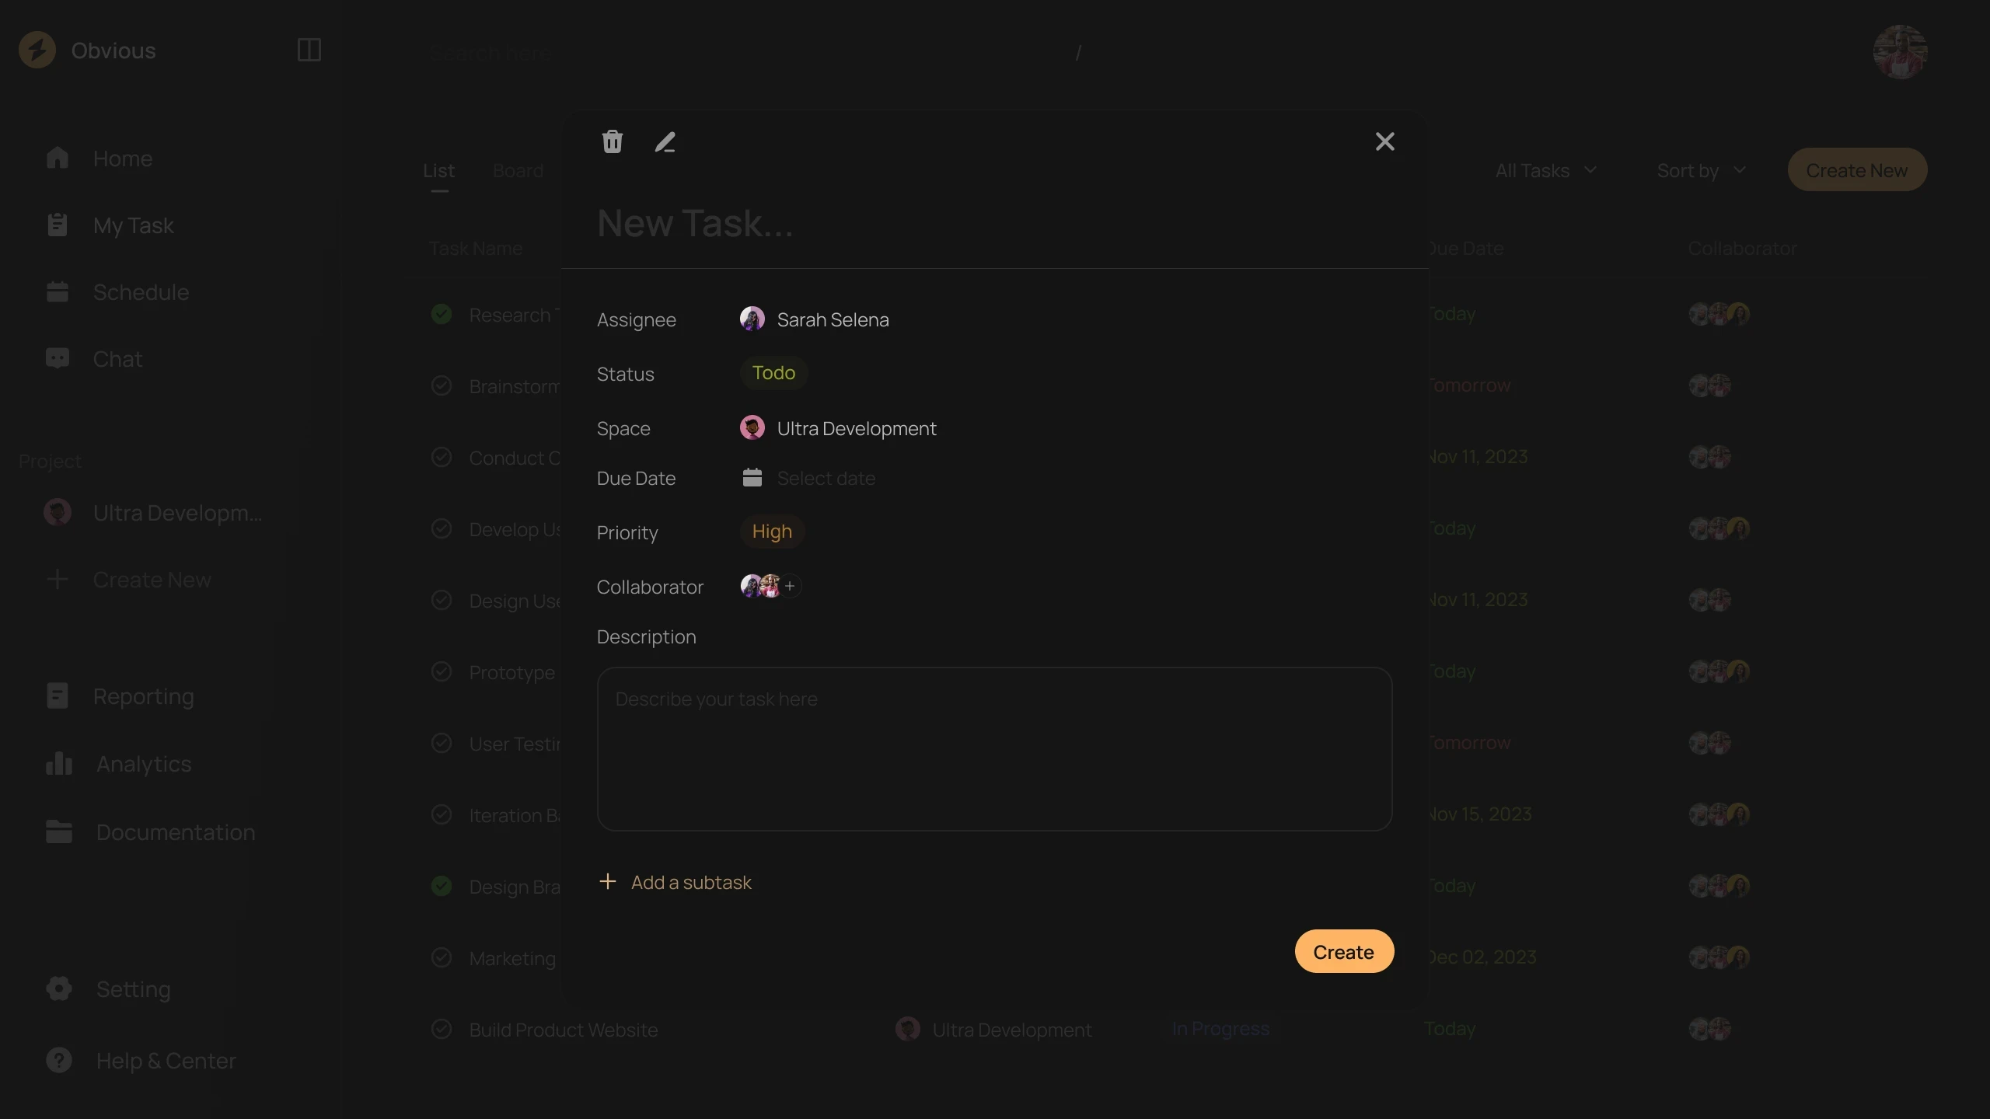
Task: Click the My Task sidebar icon
Action: click(x=54, y=224)
